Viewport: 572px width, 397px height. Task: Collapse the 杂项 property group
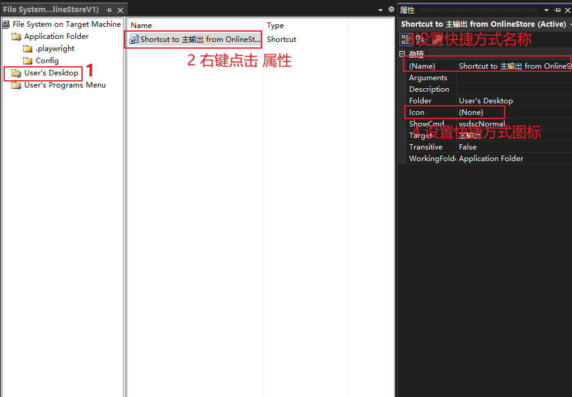pos(402,54)
